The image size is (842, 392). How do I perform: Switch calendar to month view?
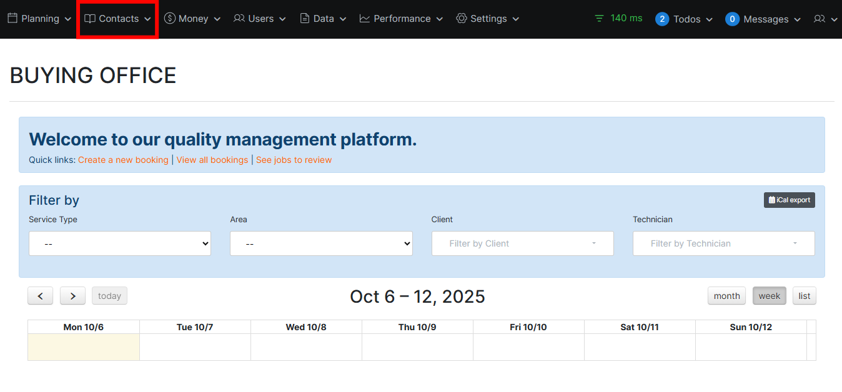[726, 296]
